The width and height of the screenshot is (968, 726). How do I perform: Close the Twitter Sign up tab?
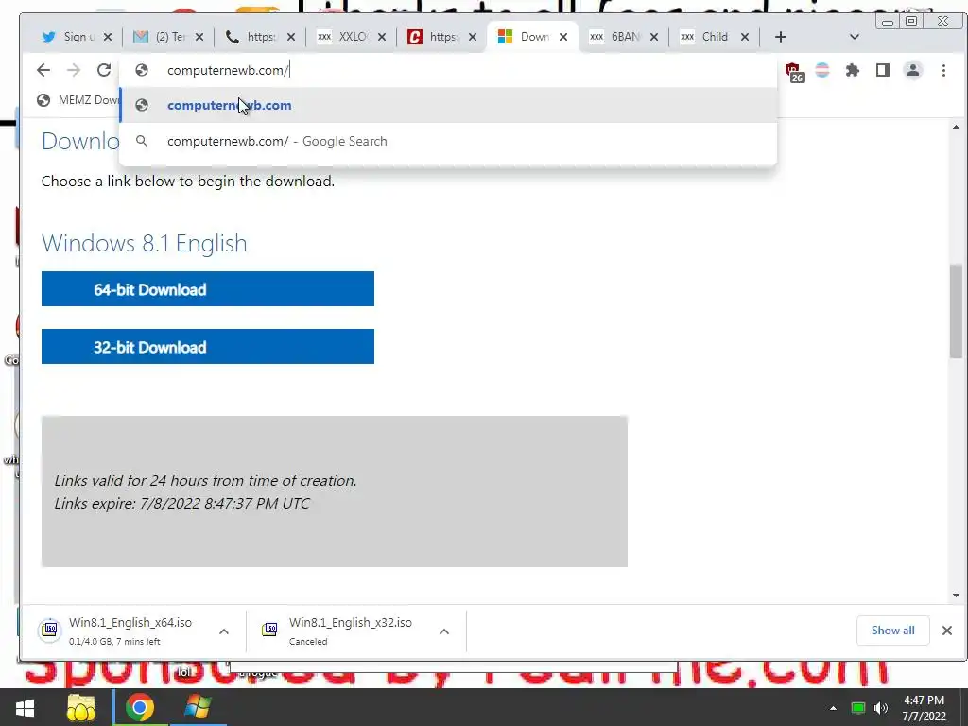click(x=108, y=37)
